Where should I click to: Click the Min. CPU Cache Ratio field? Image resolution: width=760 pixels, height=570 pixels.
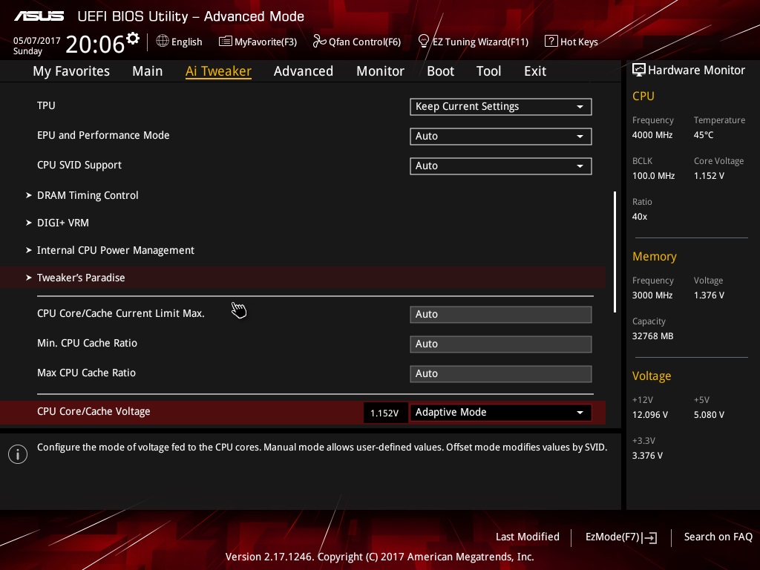click(x=501, y=344)
